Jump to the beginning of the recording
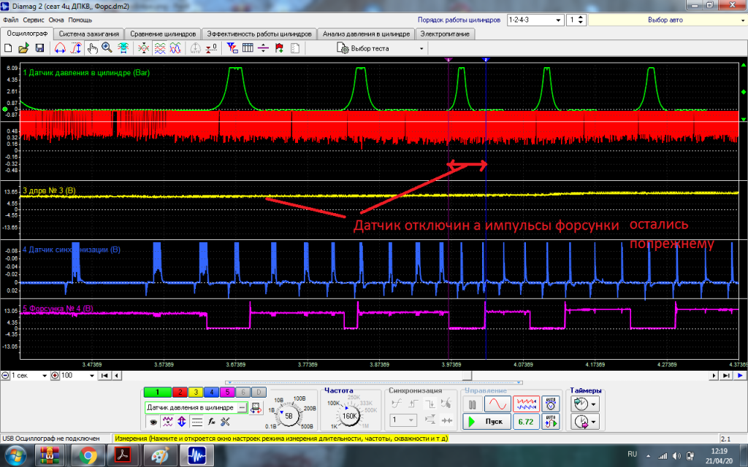Screen dimensions: 748x467 (x=104, y=376)
